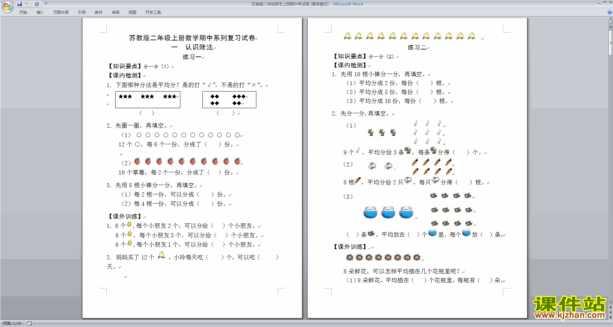Click the first fish image in top row
613x327 pixels.
click(433, 196)
